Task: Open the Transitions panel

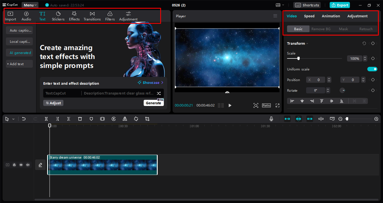Action: coord(92,16)
